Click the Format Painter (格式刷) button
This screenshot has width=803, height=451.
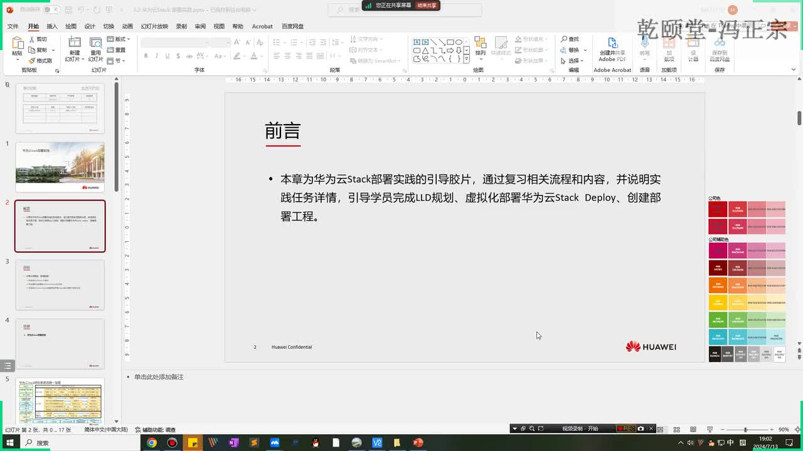(40, 61)
